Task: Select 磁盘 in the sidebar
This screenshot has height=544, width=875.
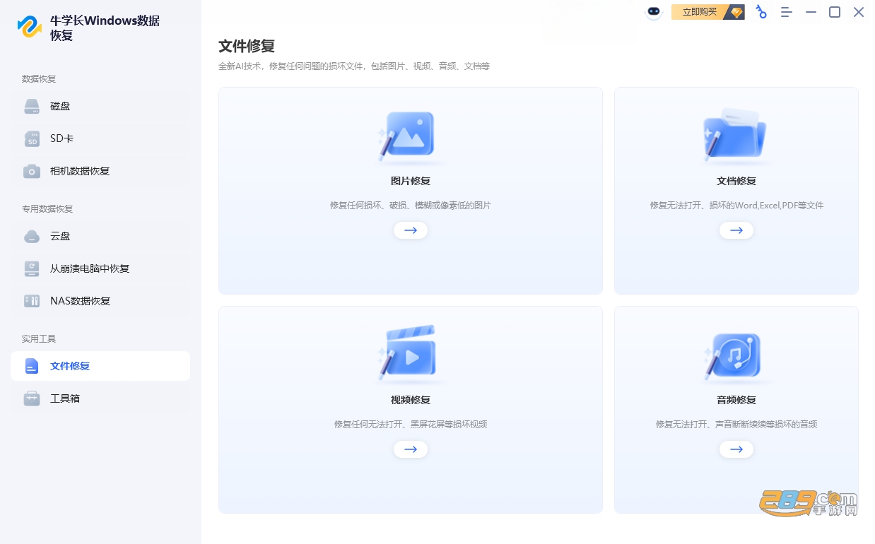Action: point(100,107)
